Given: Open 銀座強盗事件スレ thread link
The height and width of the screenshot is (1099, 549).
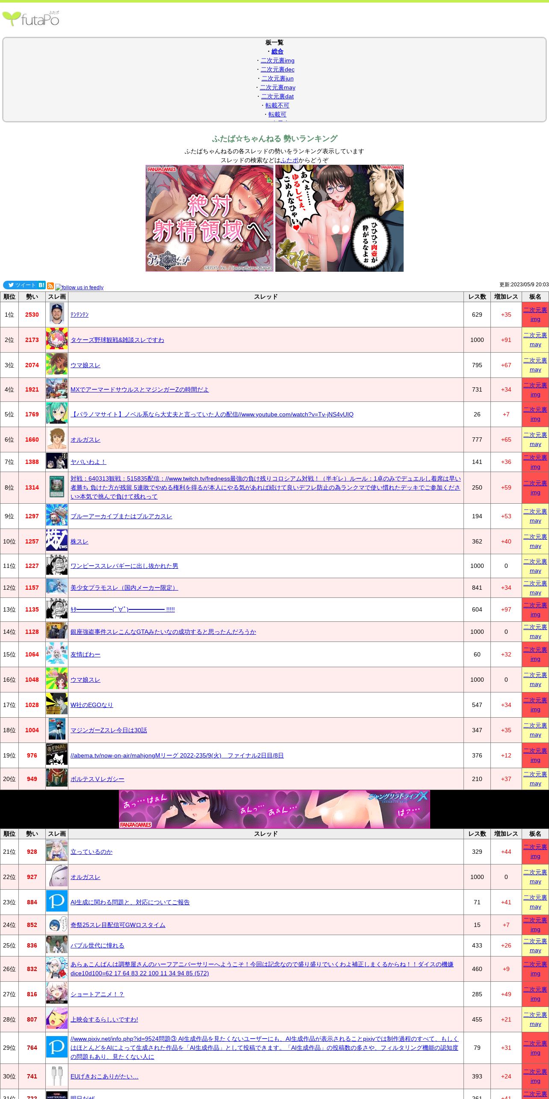Looking at the screenshot, I should 163,632.
